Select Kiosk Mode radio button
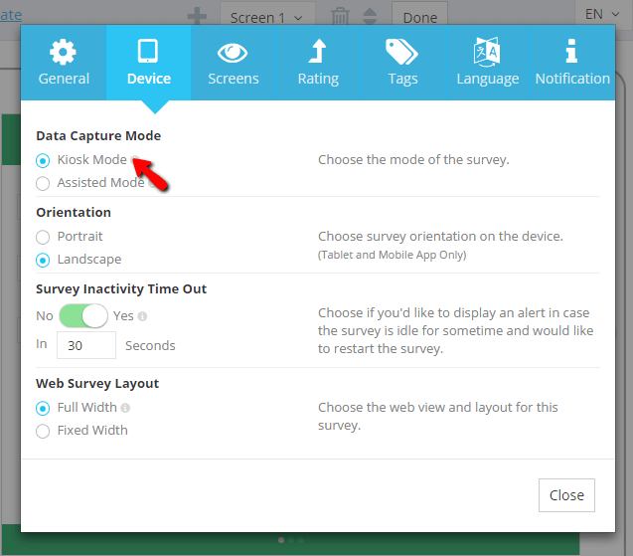 tap(43, 160)
